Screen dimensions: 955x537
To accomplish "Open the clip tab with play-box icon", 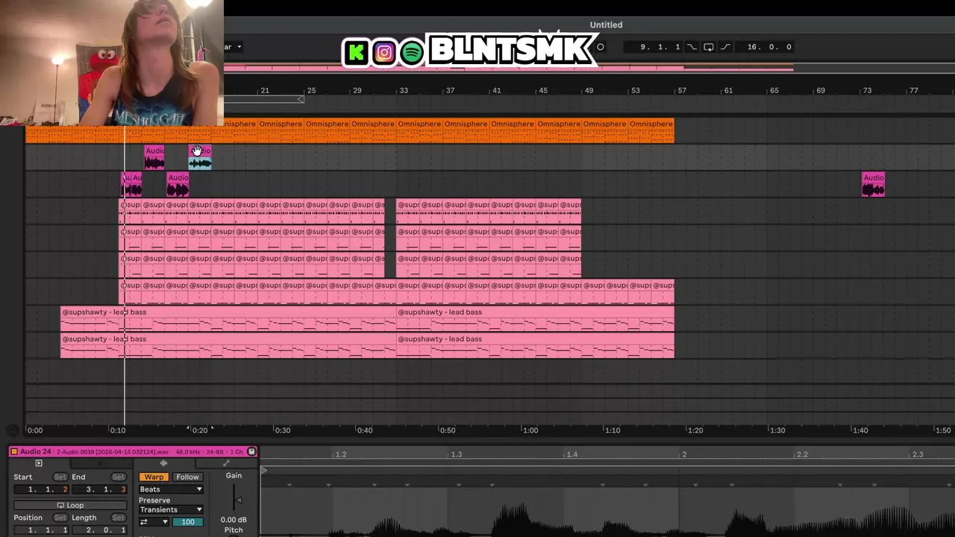I will [x=39, y=463].
